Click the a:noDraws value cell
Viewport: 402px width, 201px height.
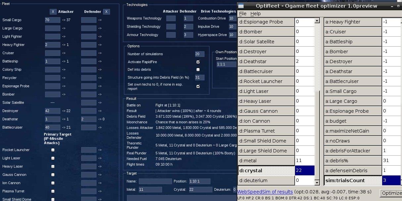(392, 141)
